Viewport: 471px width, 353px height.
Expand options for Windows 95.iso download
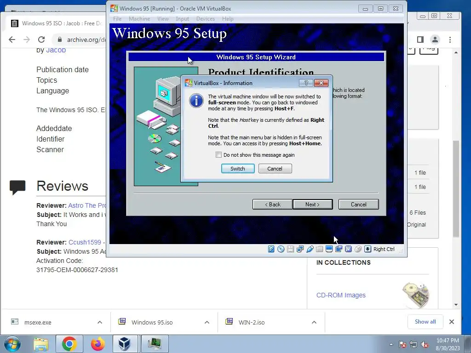point(207,322)
